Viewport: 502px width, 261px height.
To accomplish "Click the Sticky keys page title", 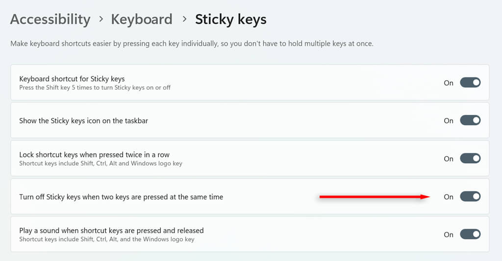I will (x=230, y=20).
